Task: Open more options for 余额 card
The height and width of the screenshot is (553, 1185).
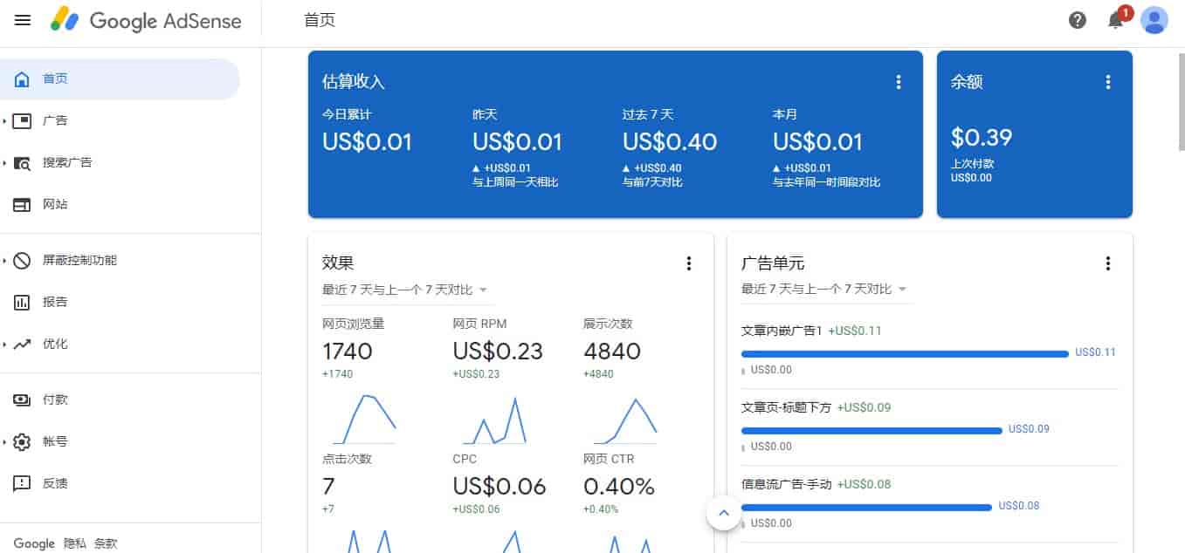Action: pos(1108,82)
